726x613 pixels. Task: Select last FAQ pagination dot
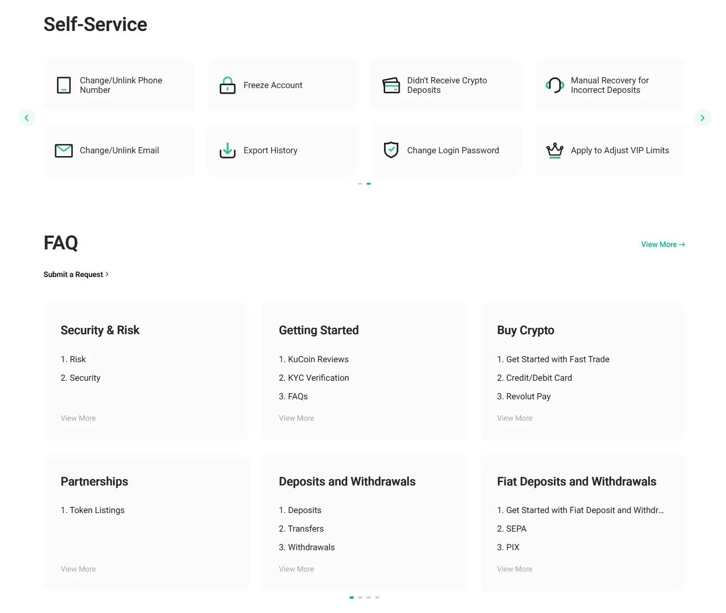click(x=377, y=597)
